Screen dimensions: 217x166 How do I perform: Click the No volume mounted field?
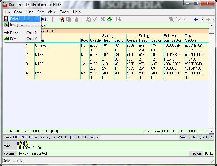coord(103,153)
